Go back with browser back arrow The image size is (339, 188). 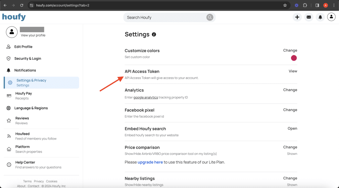coord(5,5)
